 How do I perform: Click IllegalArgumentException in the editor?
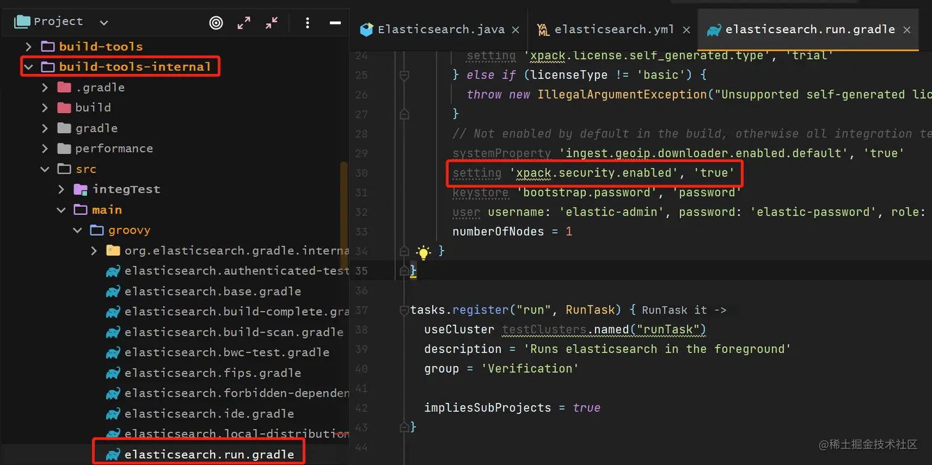click(x=621, y=95)
